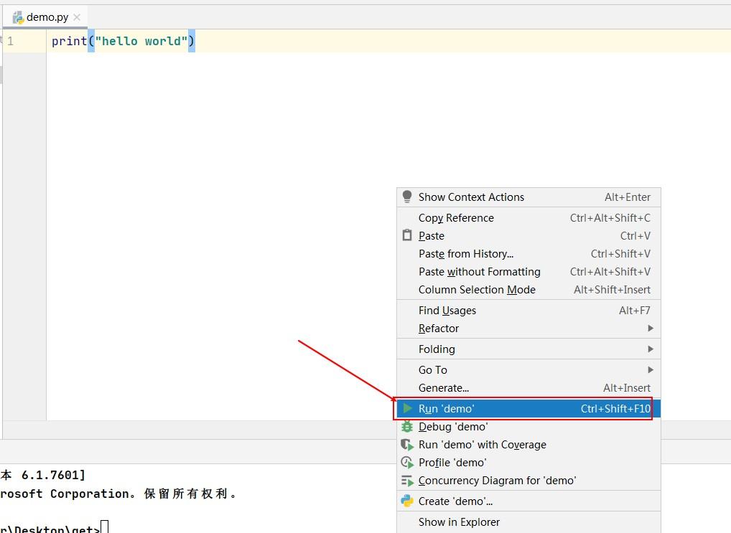Switch to the demo.py tab
731x533 pixels.
point(45,17)
